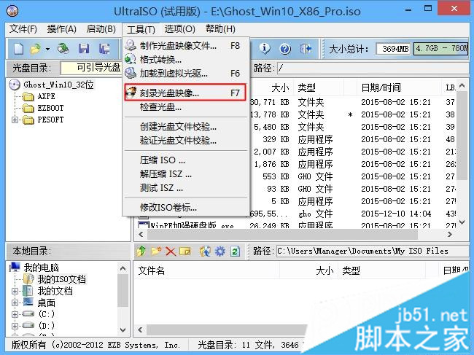Click the Burn CD Image menu icon
This screenshot has width=474, height=355.
tap(131, 93)
